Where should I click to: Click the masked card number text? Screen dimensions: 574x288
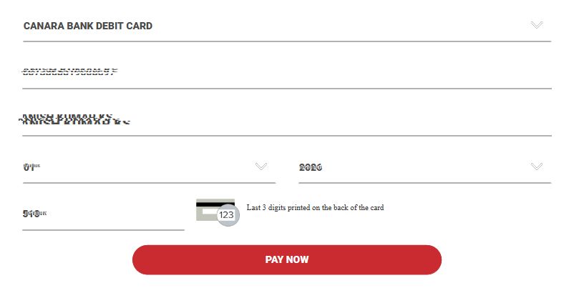(69, 71)
